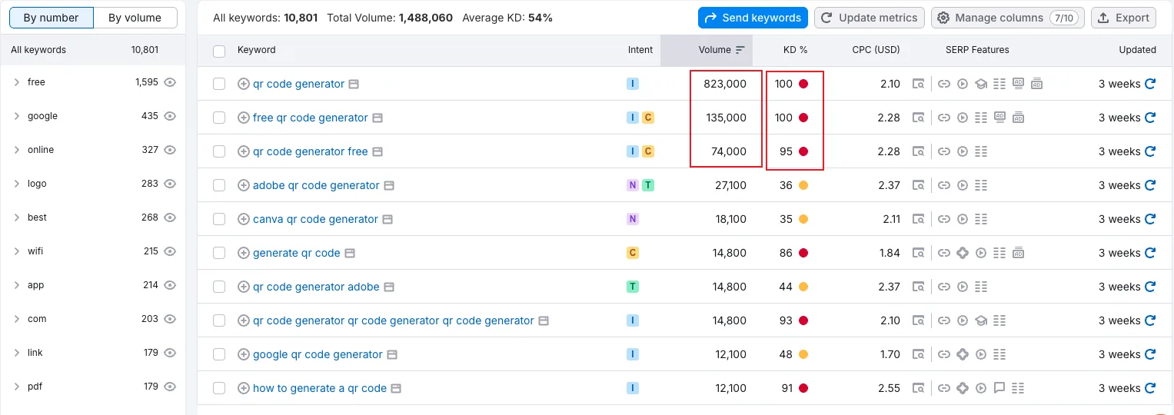Add 'free qr code generator' keyword via plus icon
Viewport: 1174px width, 415px height.
(244, 118)
